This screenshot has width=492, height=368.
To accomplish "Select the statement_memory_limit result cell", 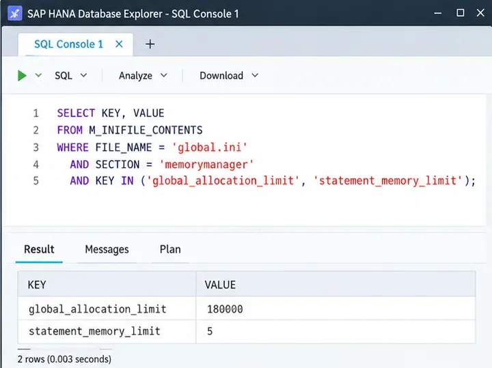I will point(107,331).
